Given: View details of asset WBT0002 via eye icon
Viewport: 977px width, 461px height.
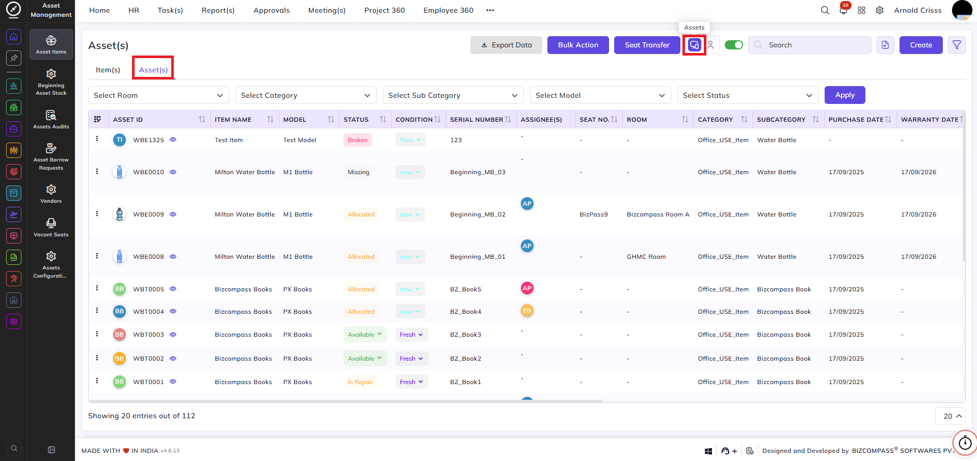Looking at the screenshot, I should tap(173, 359).
